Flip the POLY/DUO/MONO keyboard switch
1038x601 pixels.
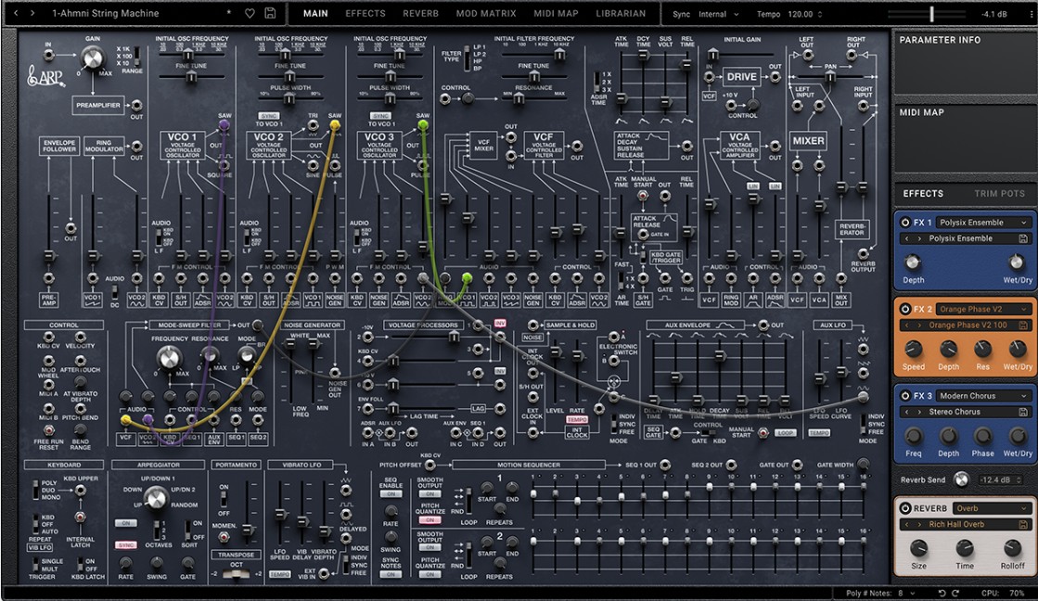pyautogui.click(x=35, y=490)
